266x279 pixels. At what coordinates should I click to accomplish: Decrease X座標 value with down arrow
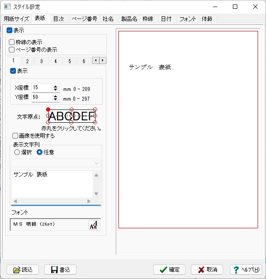(x=56, y=90)
